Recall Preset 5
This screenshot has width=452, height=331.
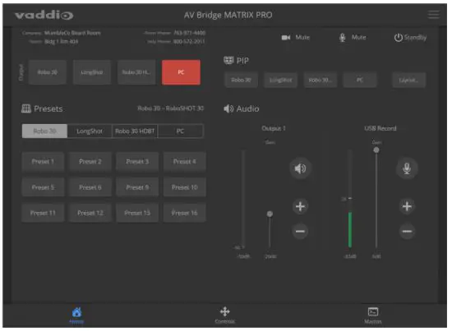tap(43, 187)
